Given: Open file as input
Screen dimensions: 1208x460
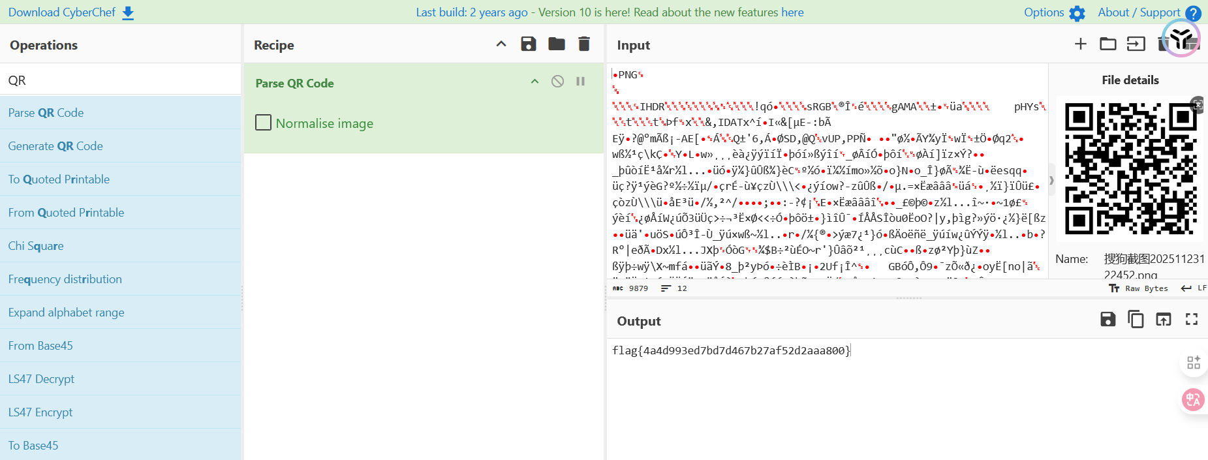Looking at the screenshot, I should (1136, 44).
